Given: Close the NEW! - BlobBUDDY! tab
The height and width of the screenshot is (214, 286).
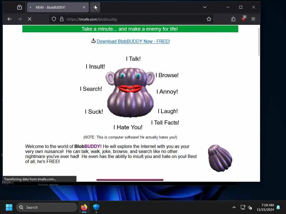Looking at the screenshot, I should [84, 7].
